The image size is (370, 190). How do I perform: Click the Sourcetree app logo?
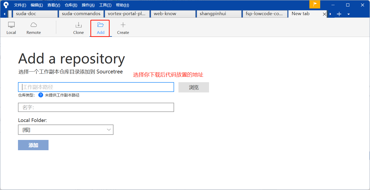click(x=6, y=5)
